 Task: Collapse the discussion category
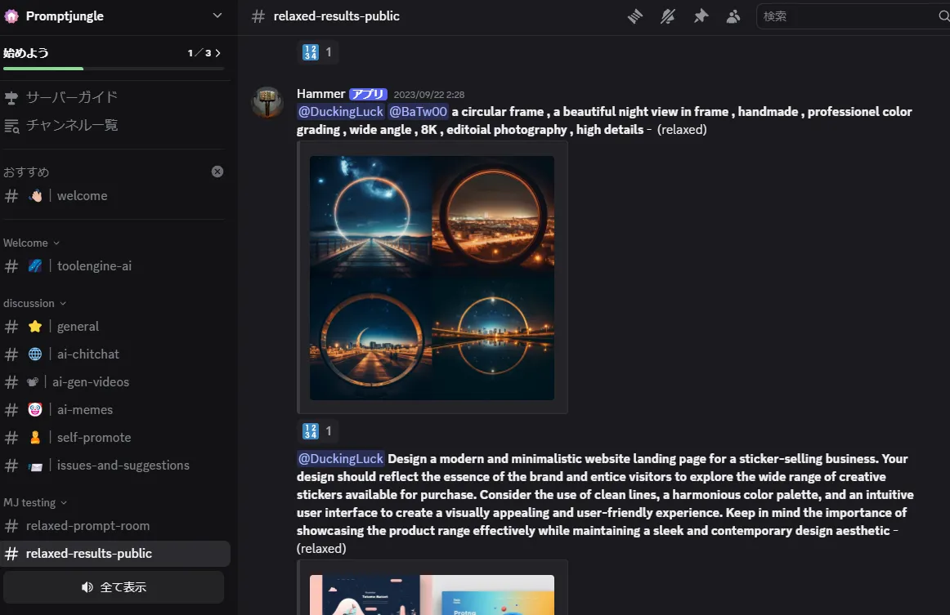[x=34, y=303]
